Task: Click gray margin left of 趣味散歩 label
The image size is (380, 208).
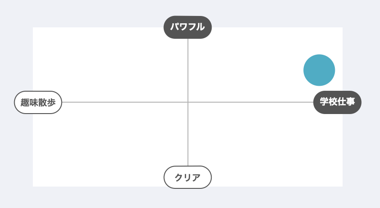Action: pos(7,102)
